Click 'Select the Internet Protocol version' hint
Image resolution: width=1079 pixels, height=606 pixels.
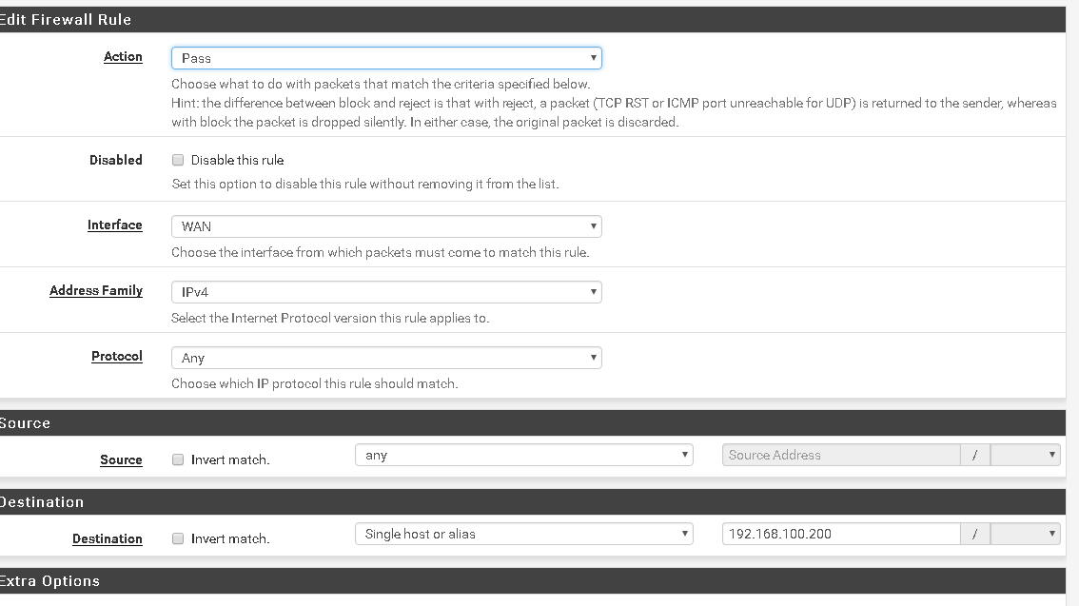click(x=330, y=318)
